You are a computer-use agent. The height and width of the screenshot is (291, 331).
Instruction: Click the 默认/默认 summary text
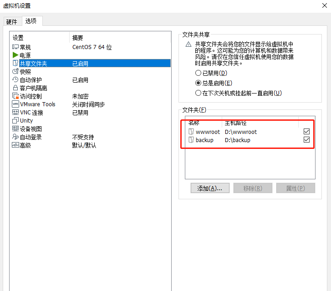(84, 145)
